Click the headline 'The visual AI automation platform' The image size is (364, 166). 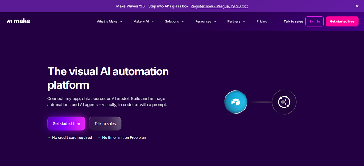tap(108, 78)
